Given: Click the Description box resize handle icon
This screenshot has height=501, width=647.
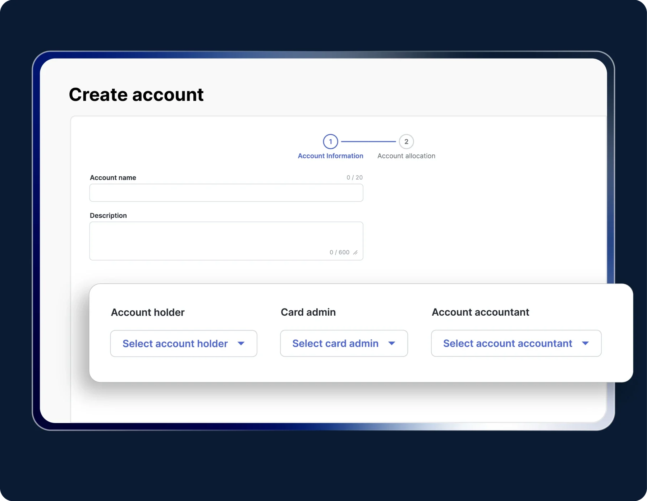Looking at the screenshot, I should tap(355, 252).
